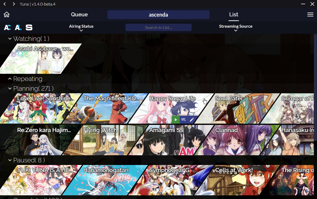Expand the Repeating section

(x=10, y=79)
